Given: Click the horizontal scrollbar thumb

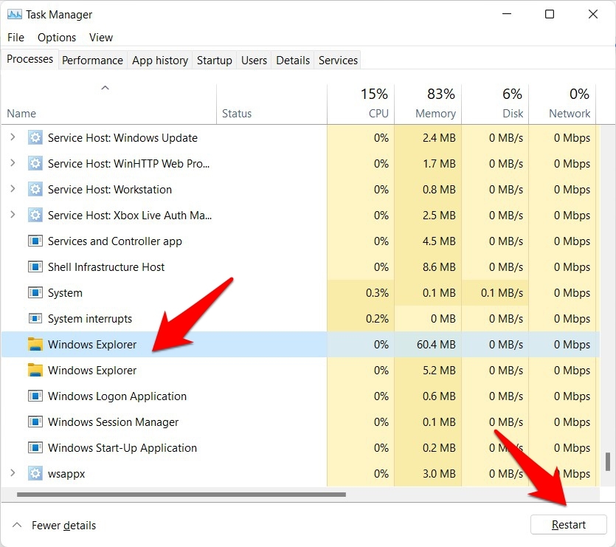Looking at the screenshot, I should (x=181, y=495).
